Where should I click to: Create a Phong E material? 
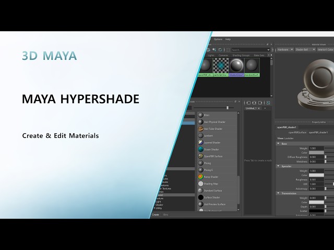(217, 170)
